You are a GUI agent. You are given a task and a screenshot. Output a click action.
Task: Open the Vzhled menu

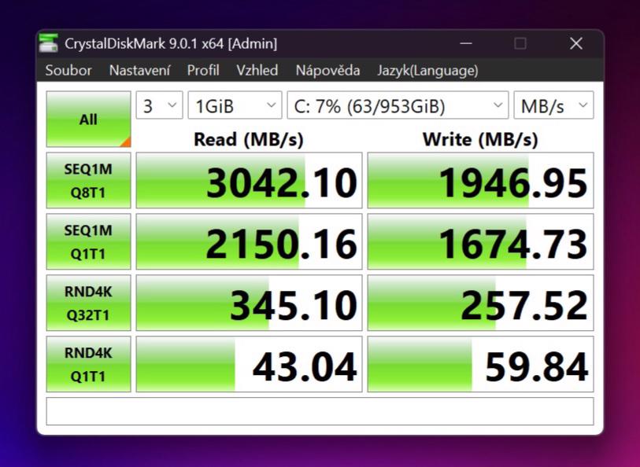[x=257, y=70]
